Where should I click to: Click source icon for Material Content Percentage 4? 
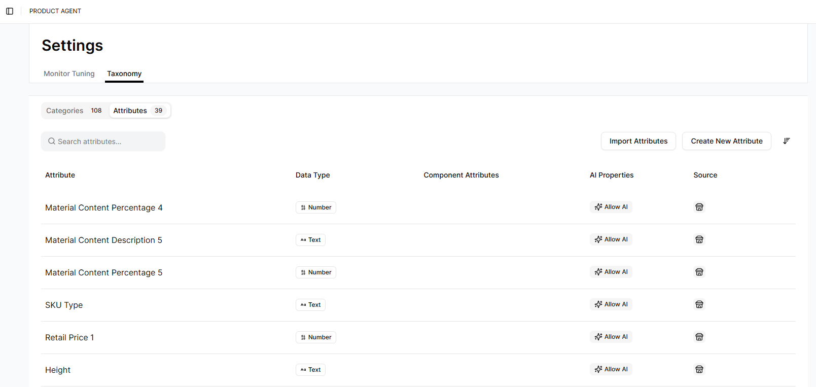point(699,207)
